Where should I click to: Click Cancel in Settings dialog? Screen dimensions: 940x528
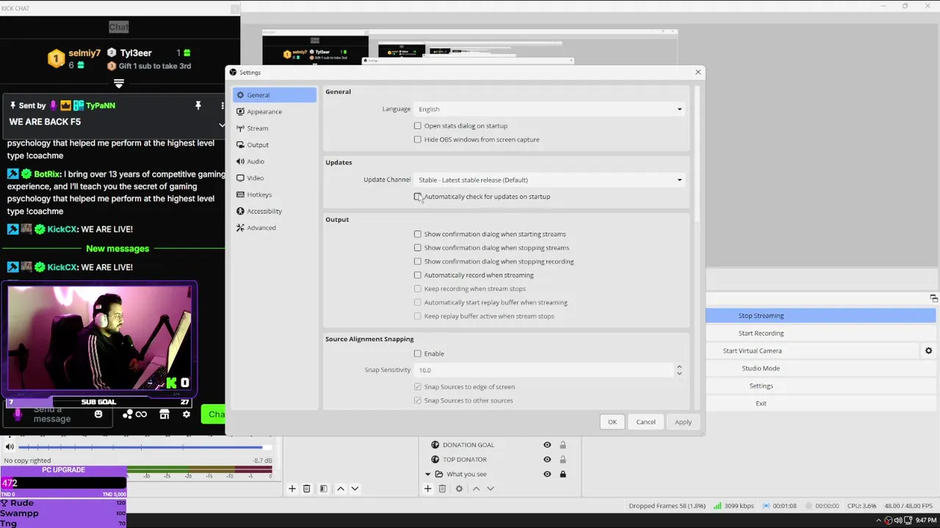[646, 422]
